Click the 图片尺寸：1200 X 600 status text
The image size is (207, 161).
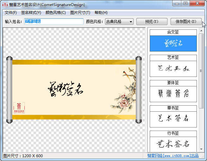[x=23, y=156]
